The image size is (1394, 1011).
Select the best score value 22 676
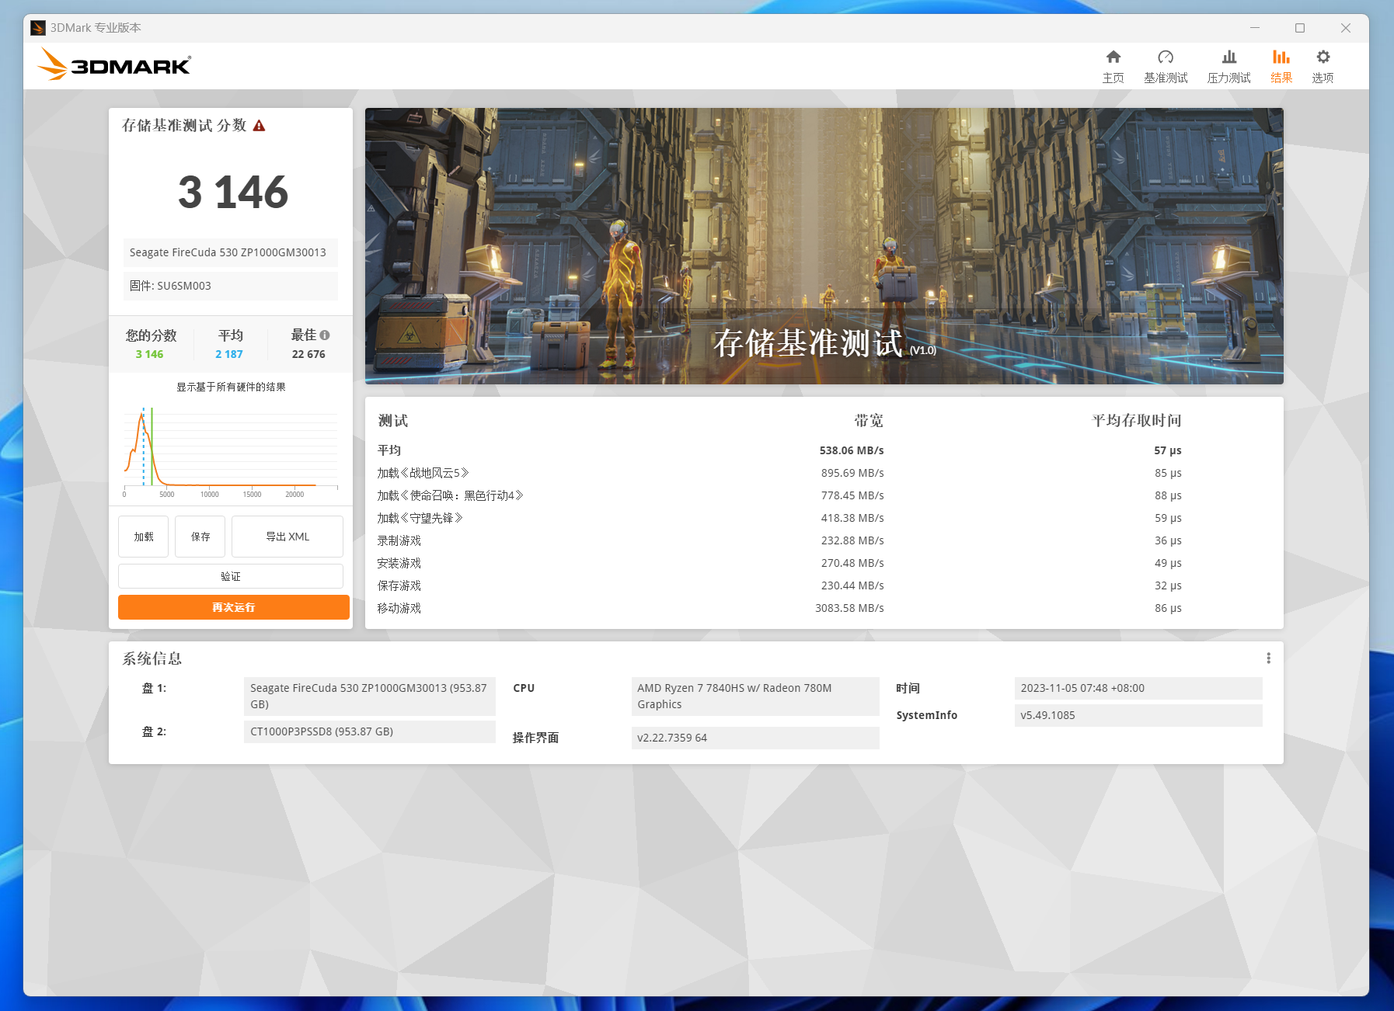[x=308, y=354]
